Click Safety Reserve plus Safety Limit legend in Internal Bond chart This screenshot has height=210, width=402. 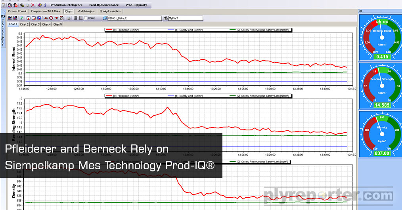(x=259, y=30)
